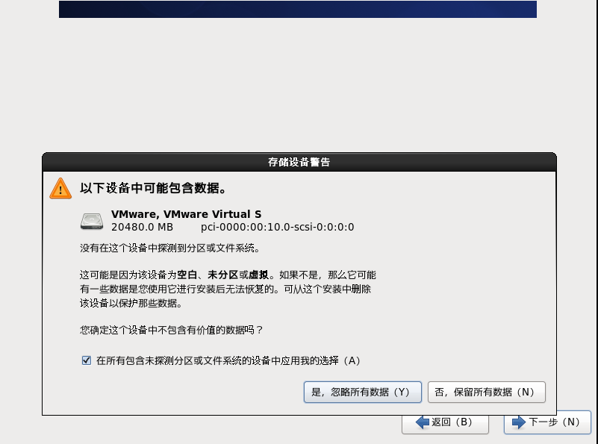Click 否，保留所有数据 (N) button

pos(487,393)
